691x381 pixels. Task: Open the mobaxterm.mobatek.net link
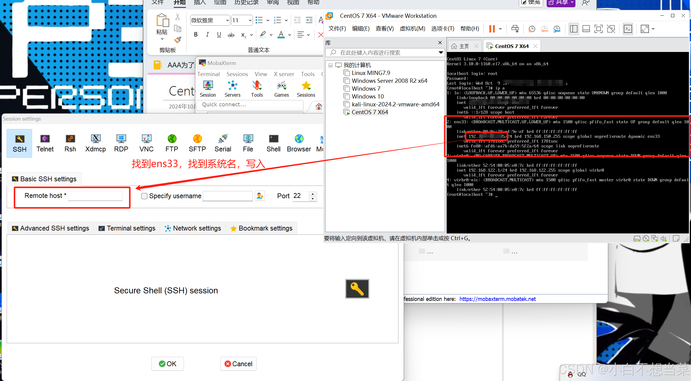(497, 299)
